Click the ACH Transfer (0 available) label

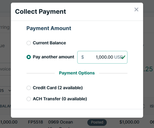(x=60, y=99)
